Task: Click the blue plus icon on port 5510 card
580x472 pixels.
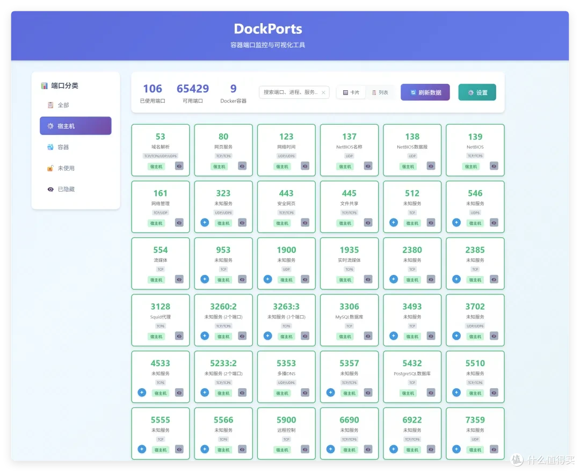Action: pyautogui.click(x=456, y=393)
